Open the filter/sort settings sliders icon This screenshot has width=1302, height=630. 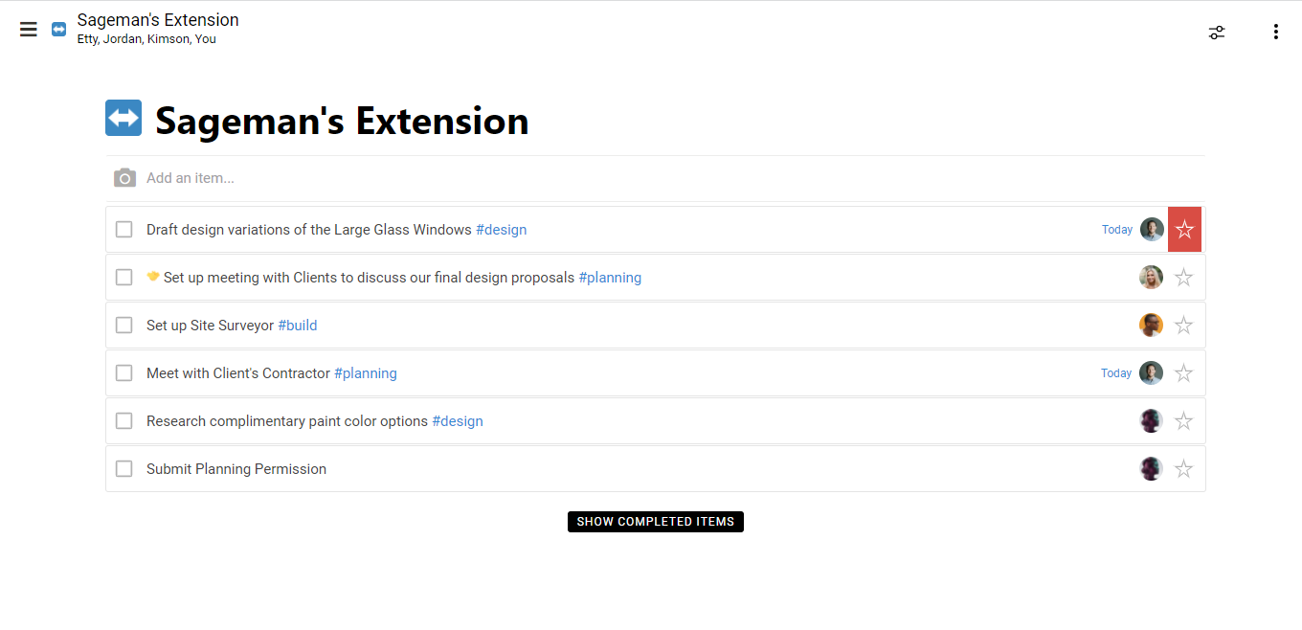1217,32
